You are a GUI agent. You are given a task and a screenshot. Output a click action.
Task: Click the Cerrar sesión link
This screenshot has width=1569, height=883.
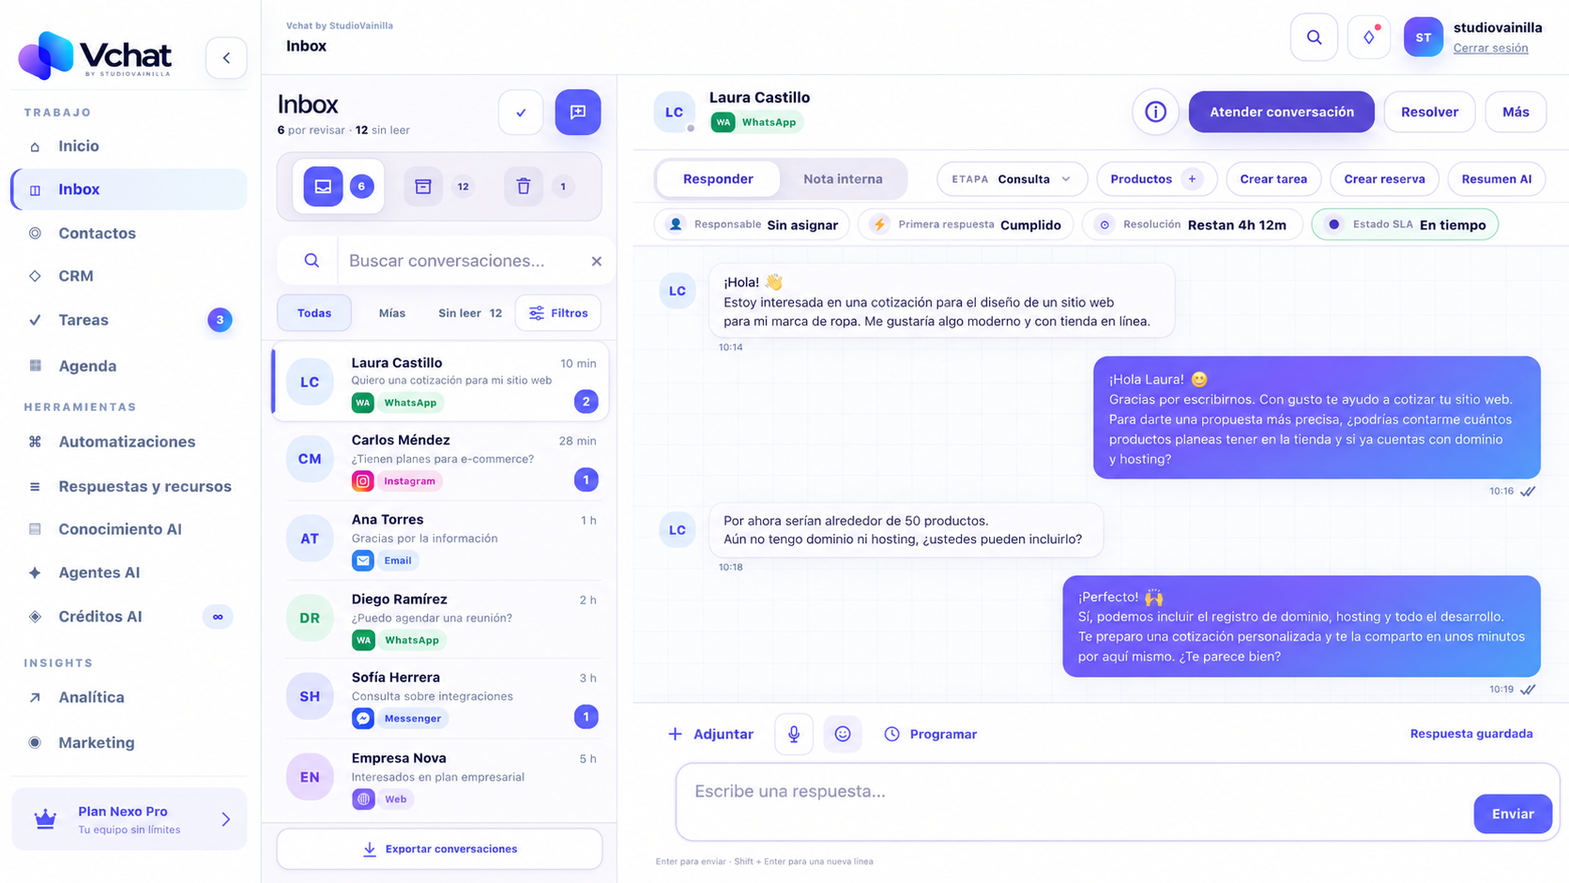point(1490,48)
